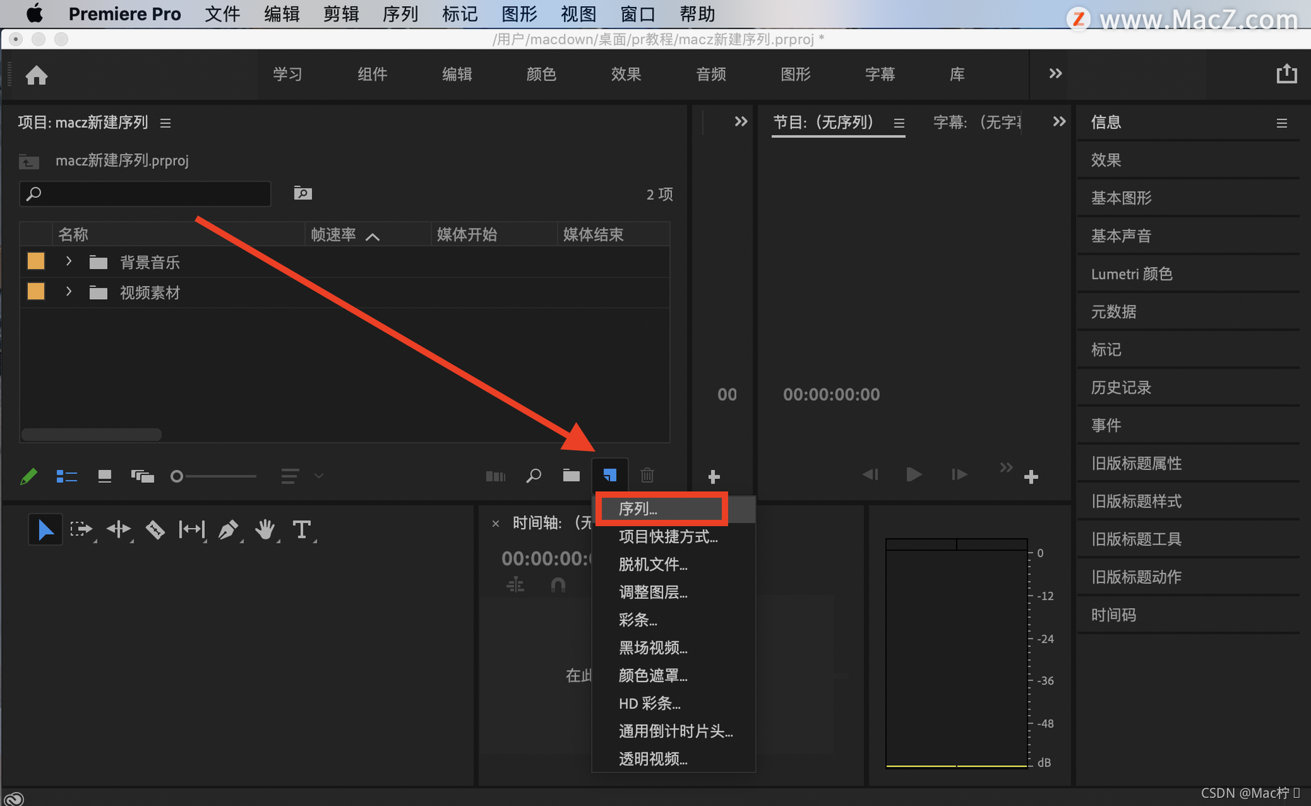Open program monitor panel menu icon
This screenshot has height=806, width=1311.
pyautogui.click(x=899, y=123)
